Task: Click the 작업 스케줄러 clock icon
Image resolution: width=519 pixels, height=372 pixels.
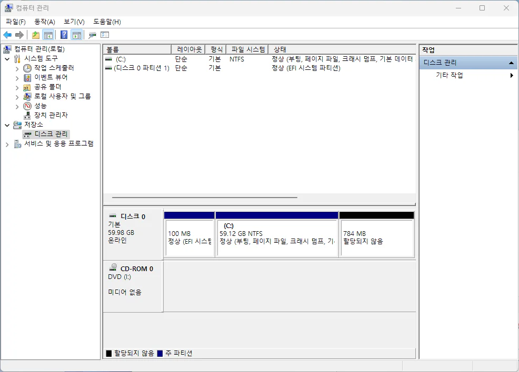Action: 27,68
